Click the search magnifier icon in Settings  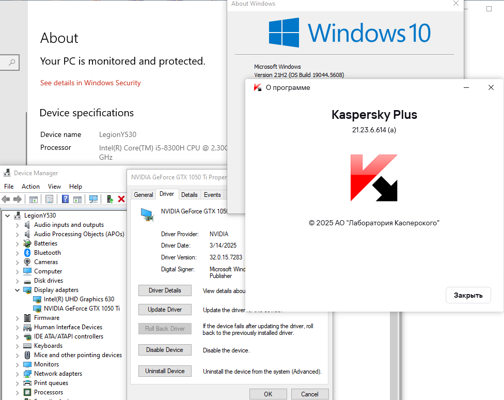[12, 62]
